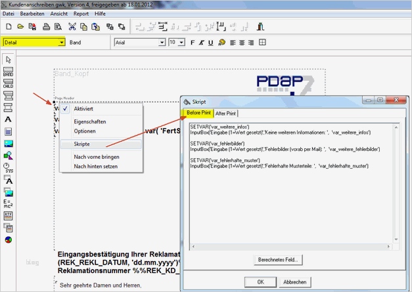Click the send to back toolbar icon
The width and height of the screenshot is (412, 292).
point(122,26)
